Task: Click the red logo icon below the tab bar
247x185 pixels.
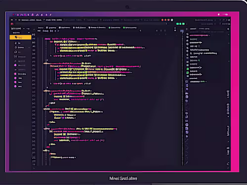Action: coord(12,24)
